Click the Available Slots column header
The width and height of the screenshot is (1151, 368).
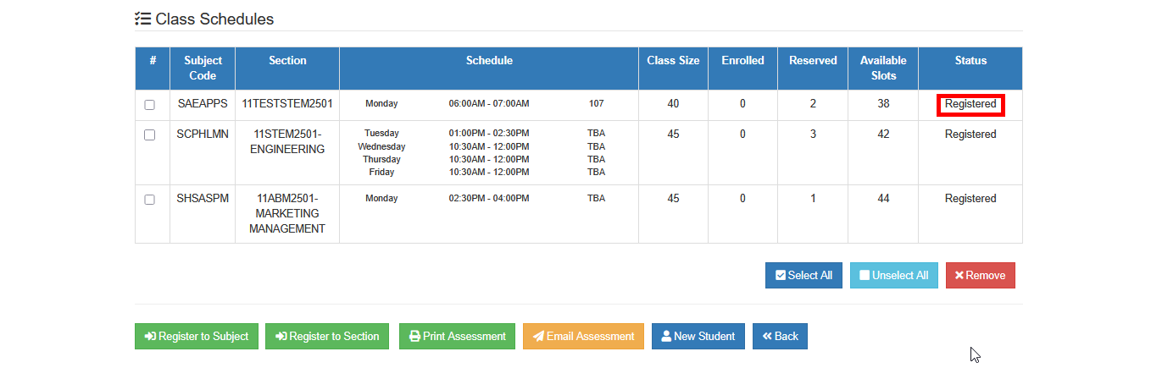click(883, 68)
